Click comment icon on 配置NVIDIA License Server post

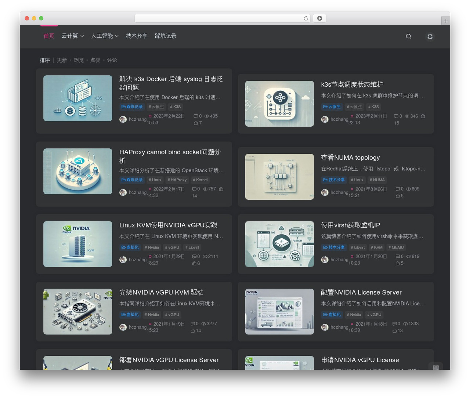click(x=395, y=324)
